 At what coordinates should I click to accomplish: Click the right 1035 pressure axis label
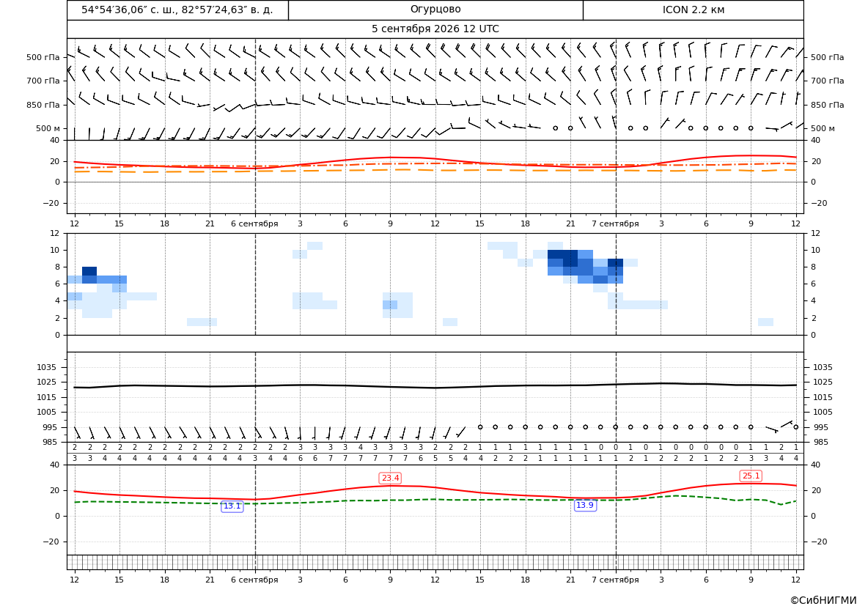point(823,367)
